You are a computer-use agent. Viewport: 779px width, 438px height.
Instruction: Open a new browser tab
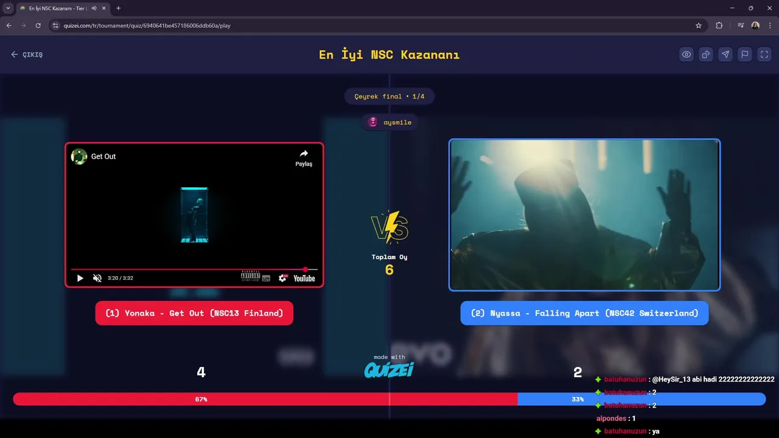coord(118,9)
